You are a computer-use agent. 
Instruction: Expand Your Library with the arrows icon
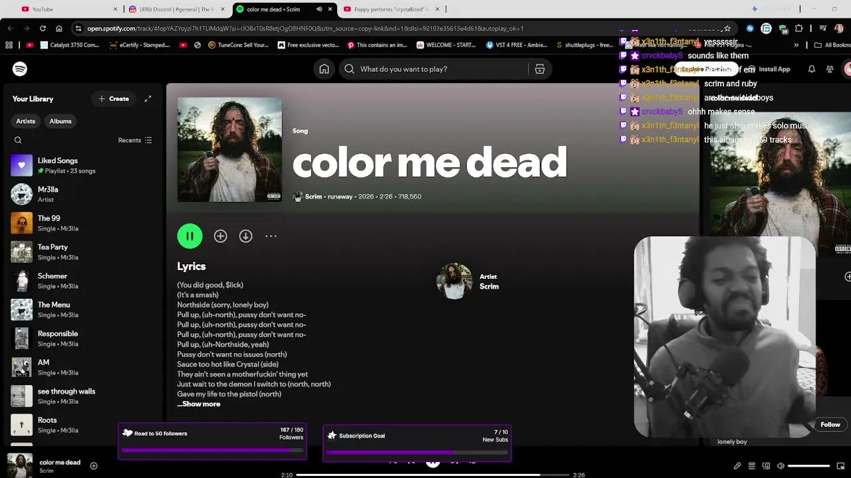tap(148, 98)
